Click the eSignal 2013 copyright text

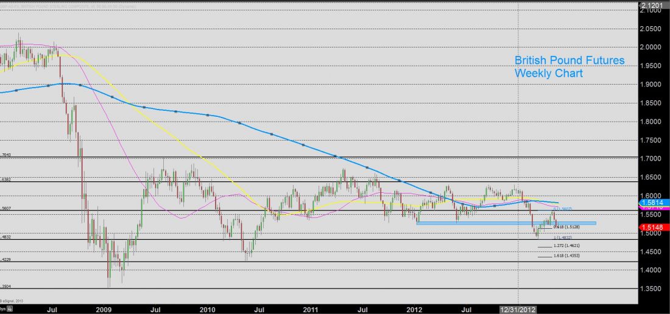tap(12, 300)
